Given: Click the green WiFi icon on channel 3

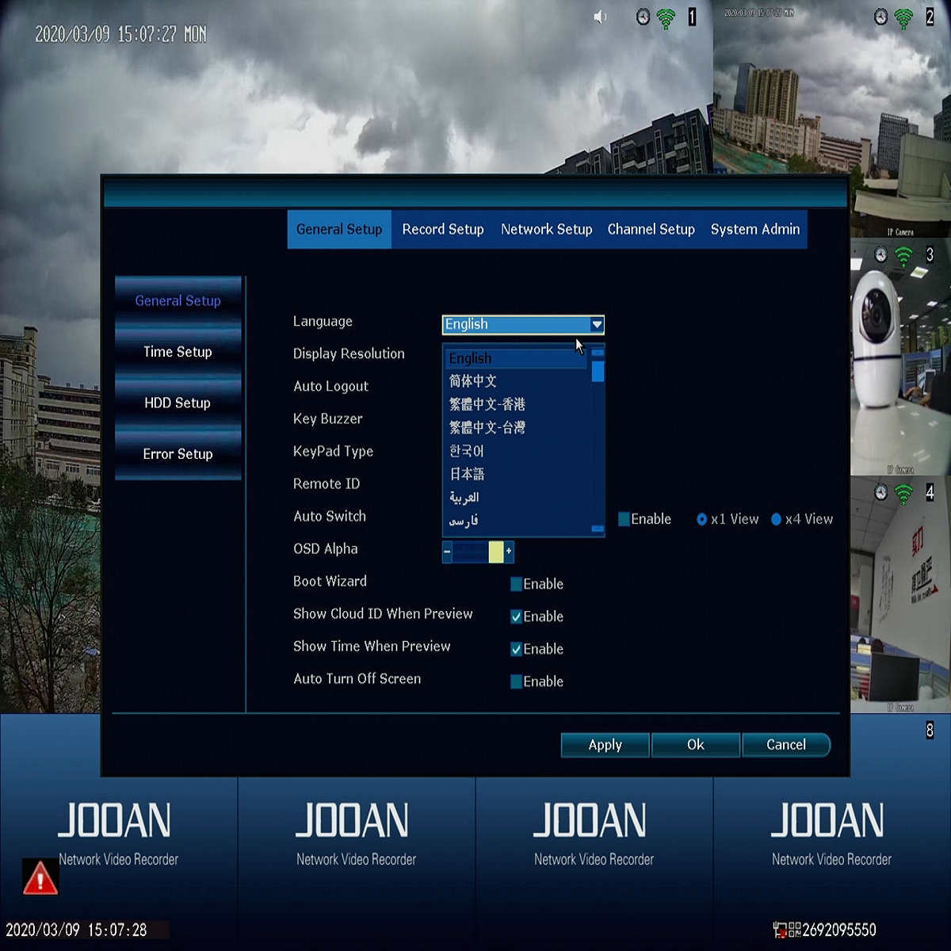Looking at the screenshot, I should tap(903, 254).
